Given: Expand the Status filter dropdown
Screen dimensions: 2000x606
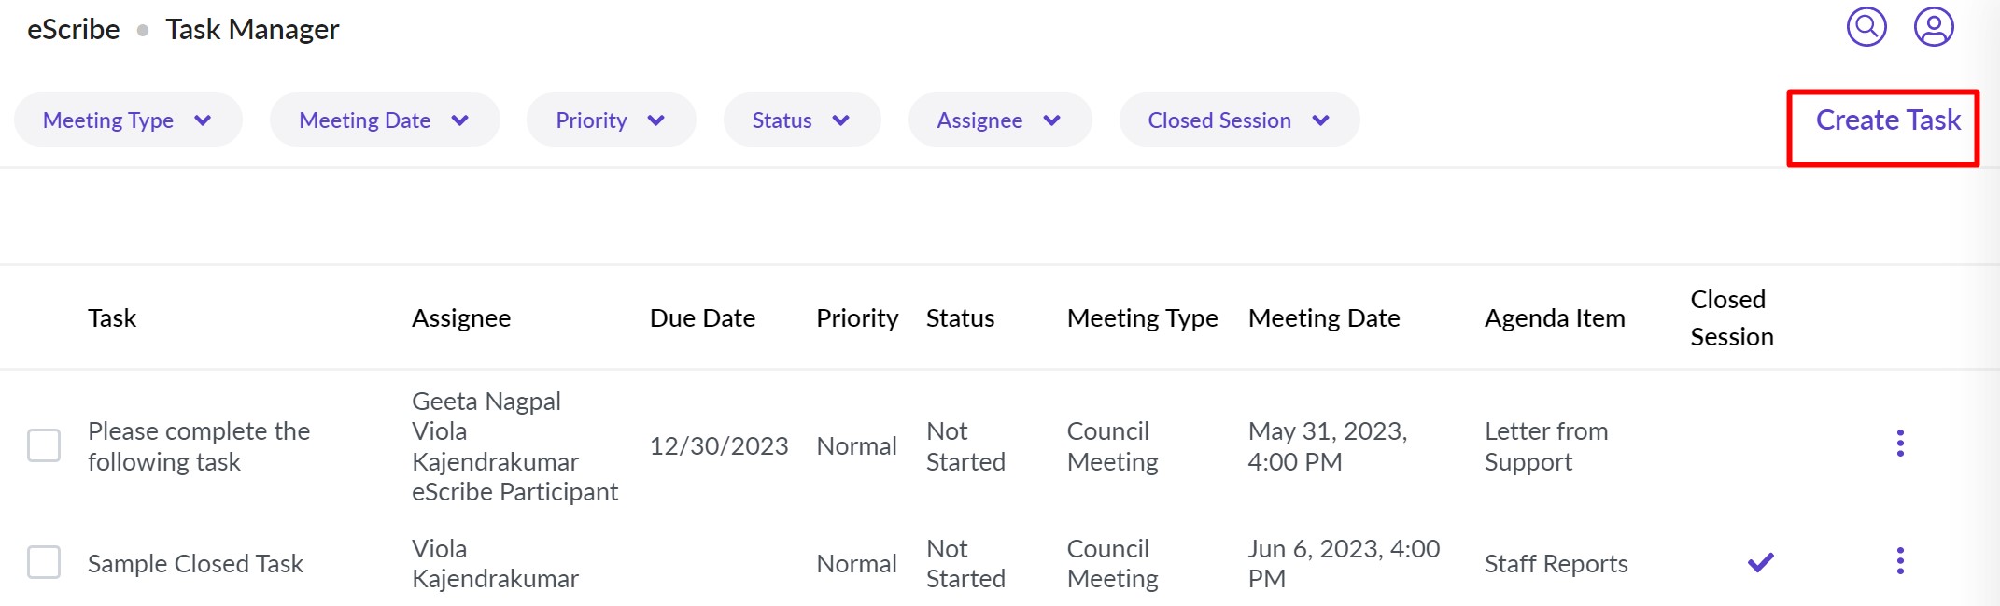Looking at the screenshot, I should click(x=801, y=120).
